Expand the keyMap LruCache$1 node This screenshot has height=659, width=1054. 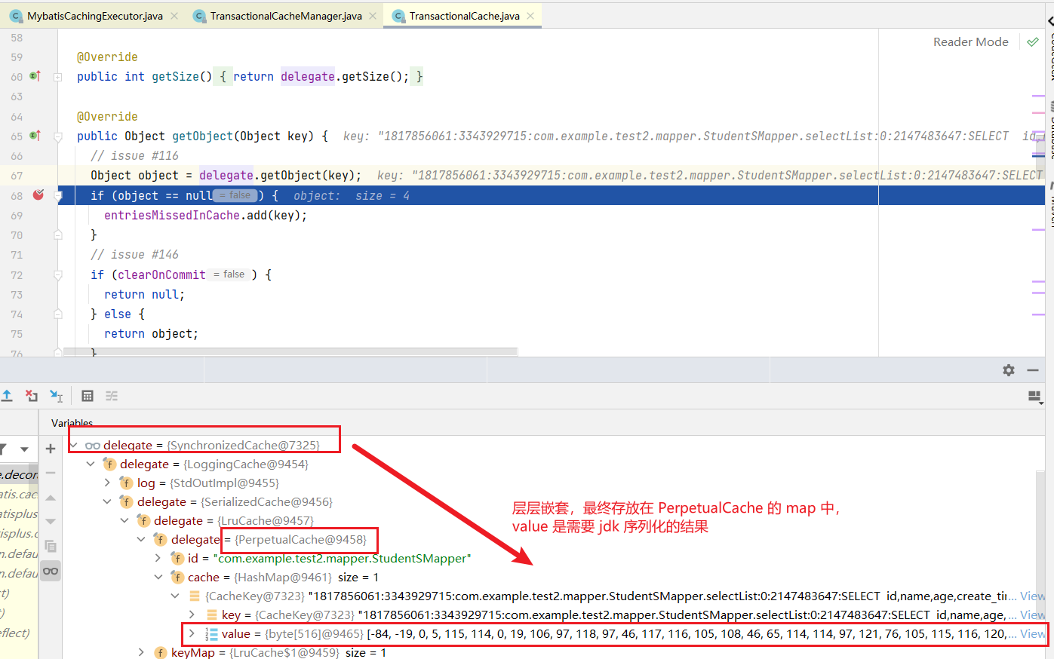point(142,652)
